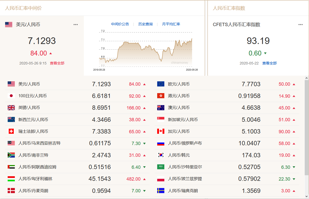Open the 中间价公告 tab

[x=120, y=24]
